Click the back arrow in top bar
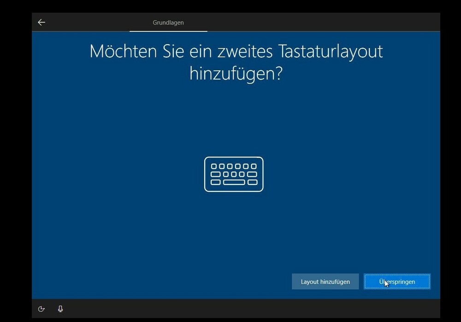 tap(41, 22)
